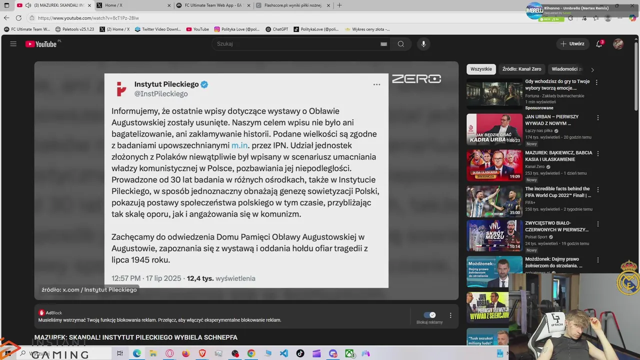640x360 pixels.
Task: Go back with the browser arrow
Action: coord(6,18)
